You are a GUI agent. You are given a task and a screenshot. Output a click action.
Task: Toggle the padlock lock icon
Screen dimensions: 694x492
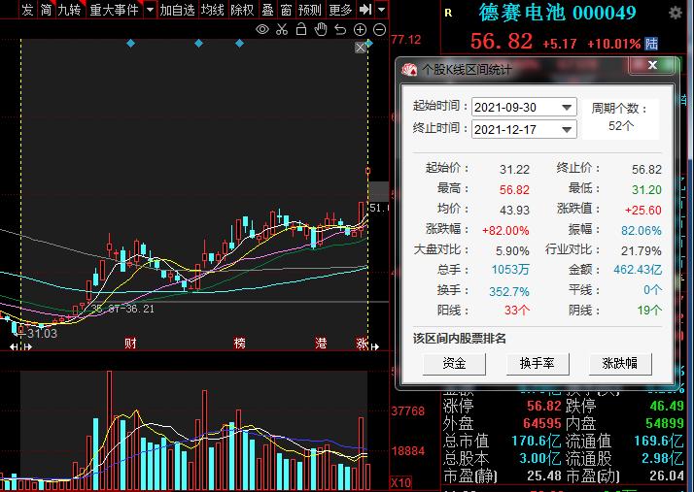(301, 29)
